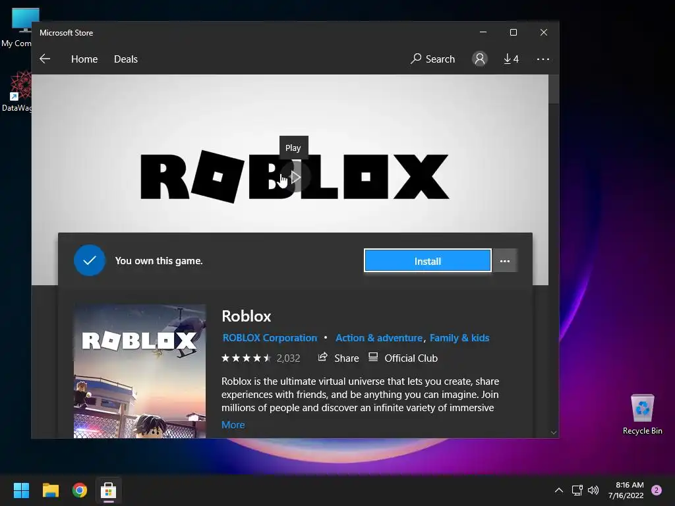The width and height of the screenshot is (675, 506).
Task: Install the Roblox game
Action: (427, 261)
